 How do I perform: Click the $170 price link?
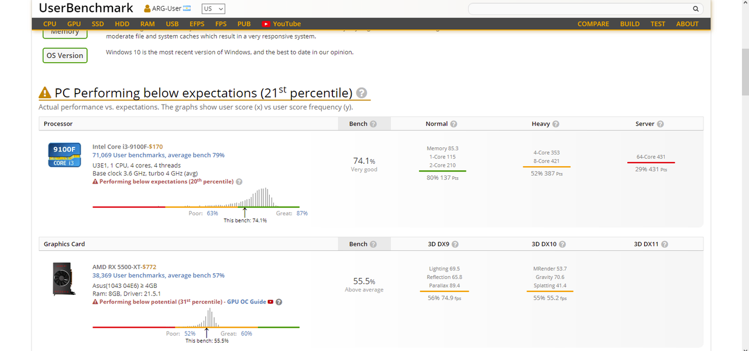point(156,147)
